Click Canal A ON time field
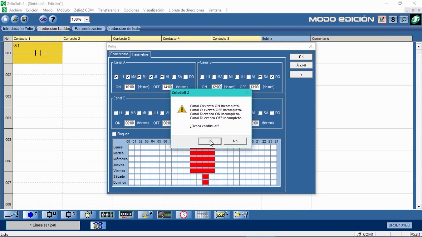Screen dimensions: 422x237 (130, 87)
